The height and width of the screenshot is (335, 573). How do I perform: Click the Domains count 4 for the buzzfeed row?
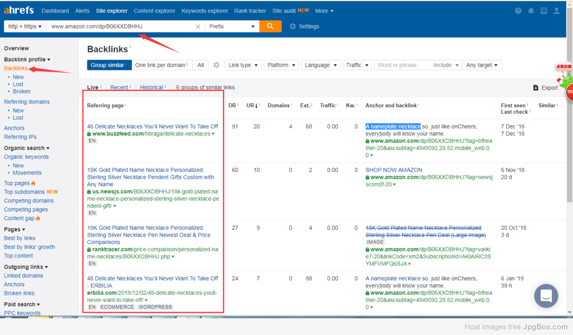click(290, 127)
